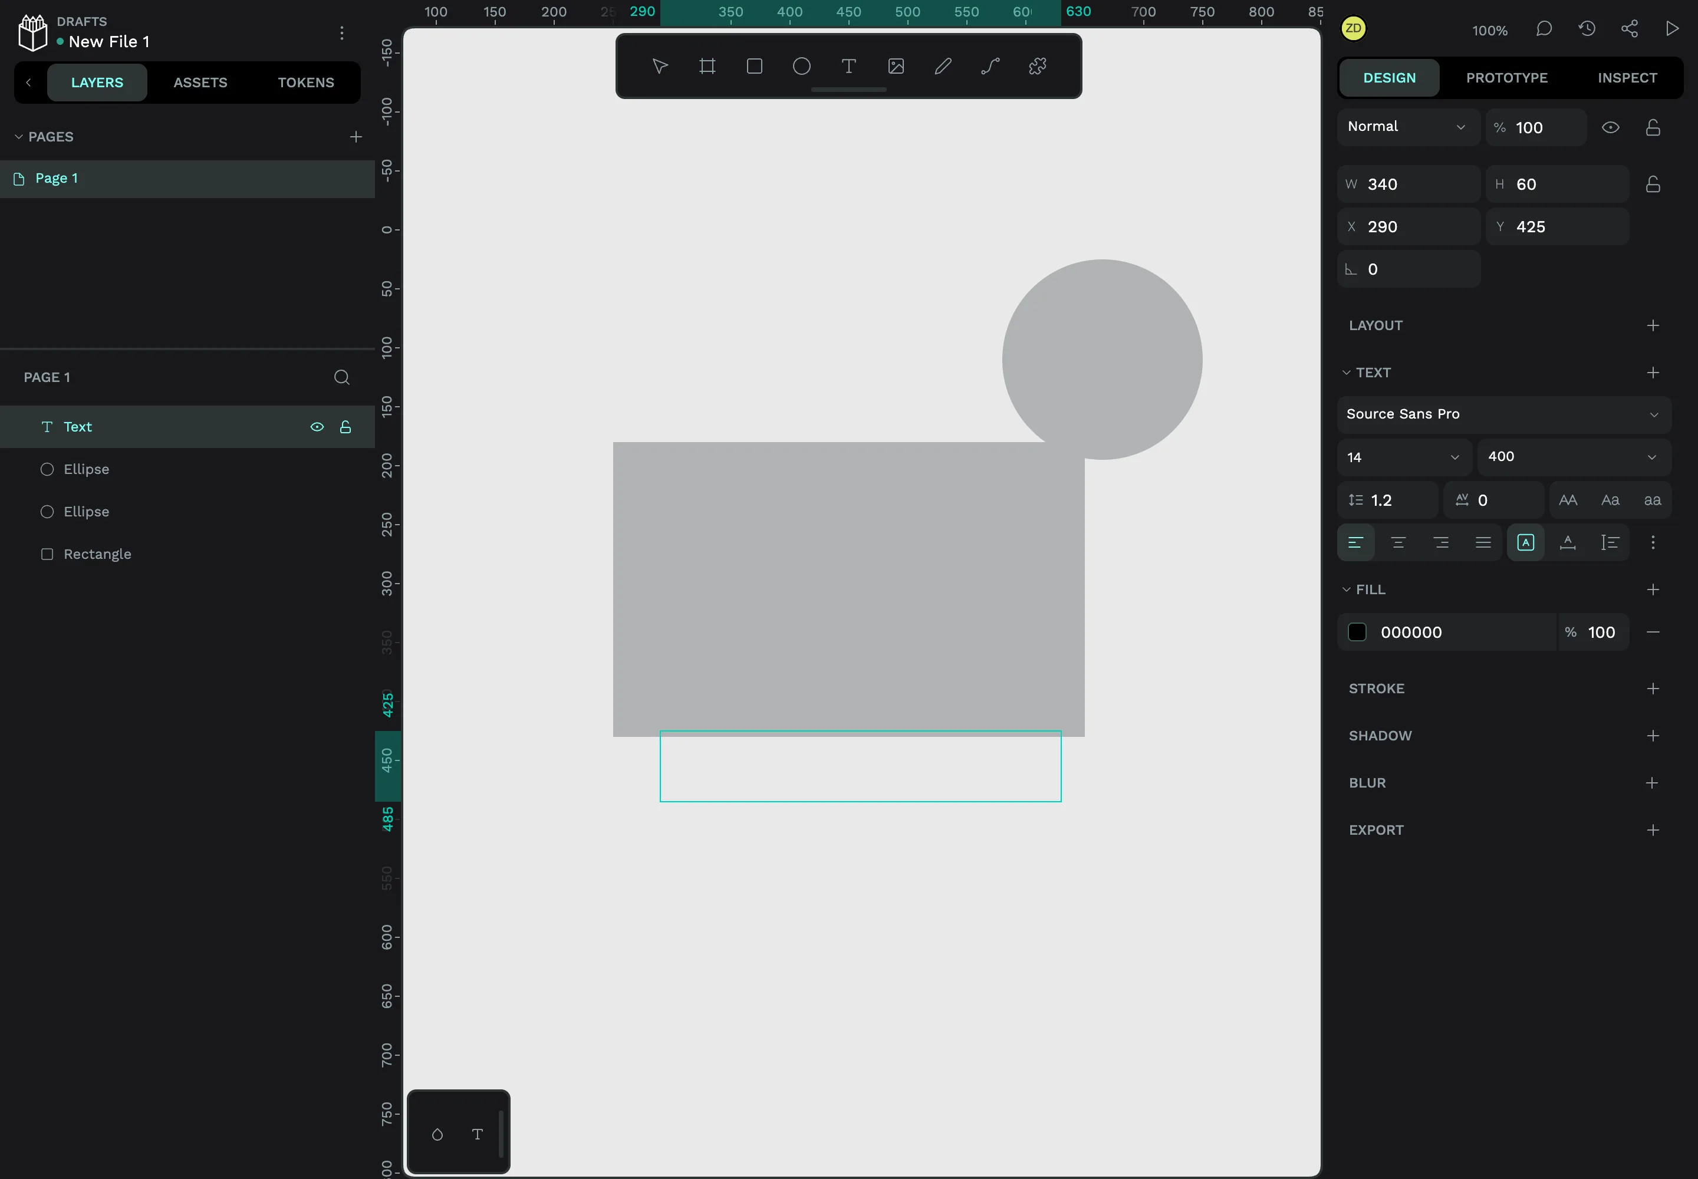Image resolution: width=1698 pixels, height=1179 pixels.
Task: Select the Text tool in toolbar
Action: (x=849, y=67)
